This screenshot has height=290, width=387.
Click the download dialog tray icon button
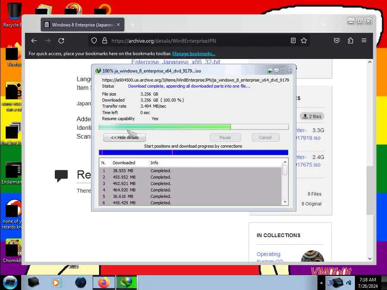270,71
